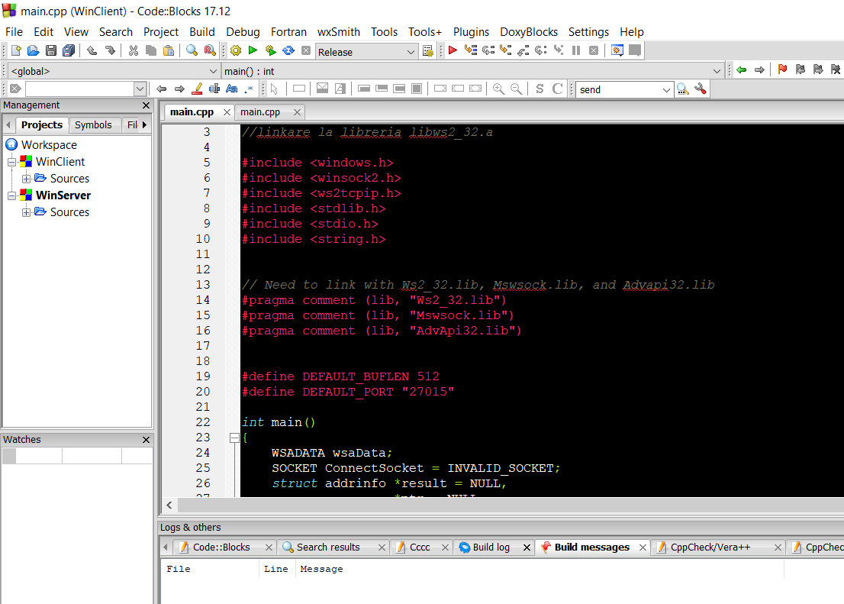Run ThreadSearch with the magnifier icon
This screenshot has height=604, width=844.
[x=683, y=89]
